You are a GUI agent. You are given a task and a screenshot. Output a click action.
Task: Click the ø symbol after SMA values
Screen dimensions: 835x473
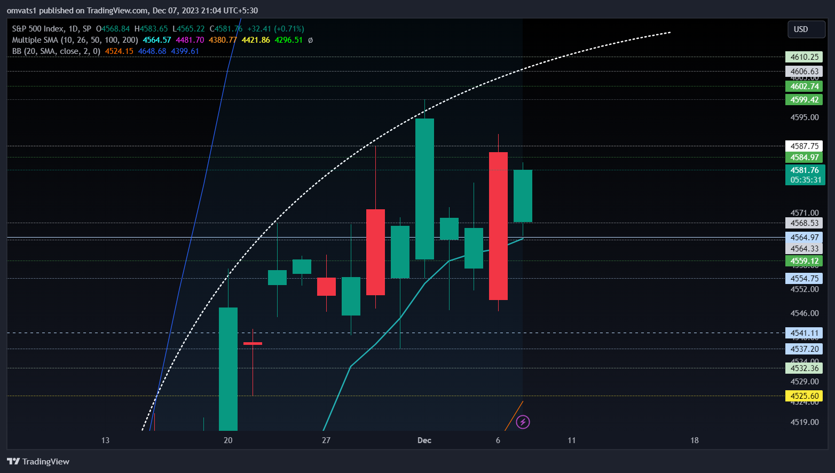point(311,40)
